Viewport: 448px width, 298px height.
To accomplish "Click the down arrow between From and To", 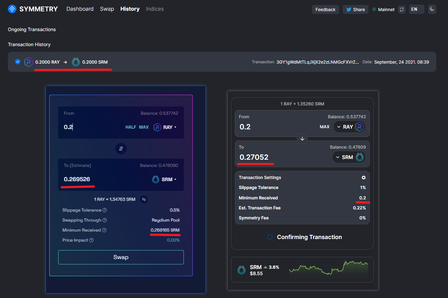I will click(302, 139).
